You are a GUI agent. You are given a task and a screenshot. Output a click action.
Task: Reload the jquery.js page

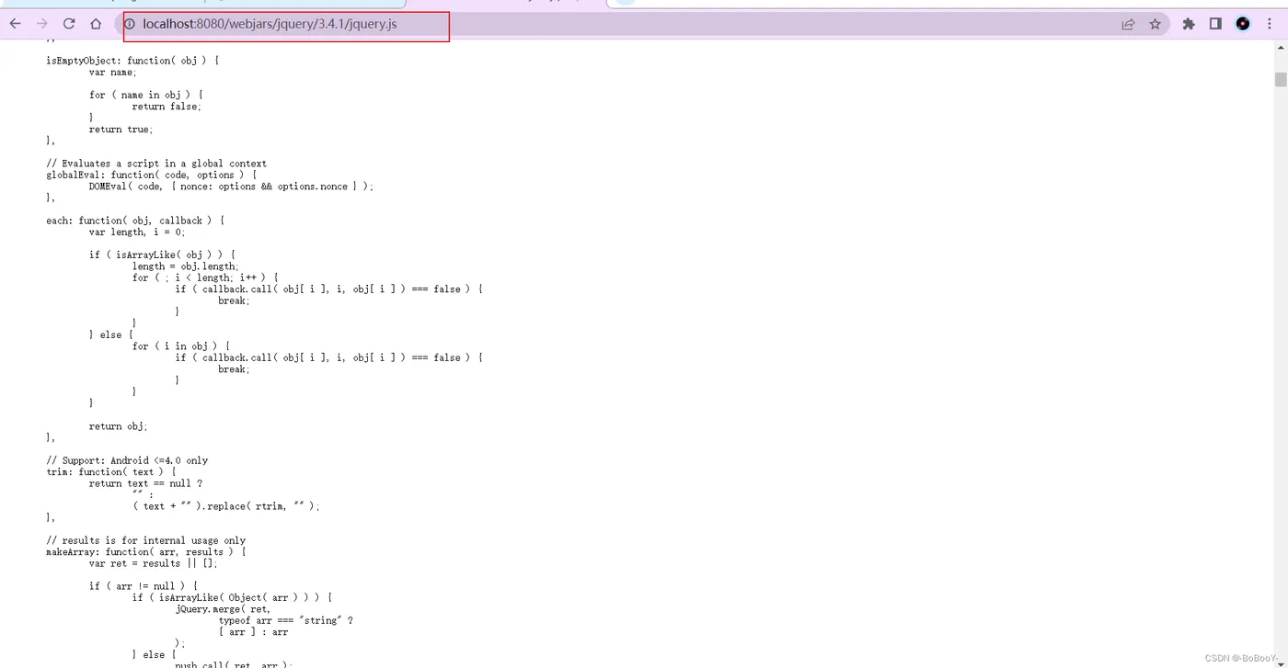click(69, 24)
